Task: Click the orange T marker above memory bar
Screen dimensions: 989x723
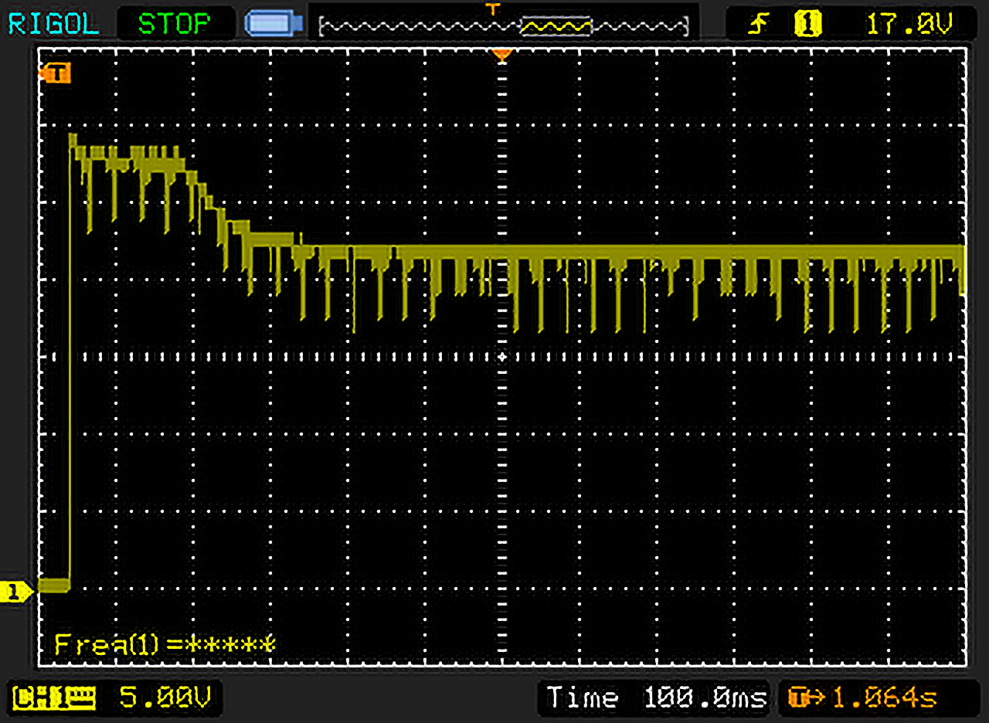Action: (x=492, y=8)
